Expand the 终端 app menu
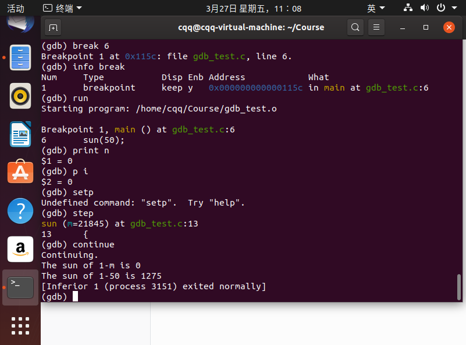 62,8
